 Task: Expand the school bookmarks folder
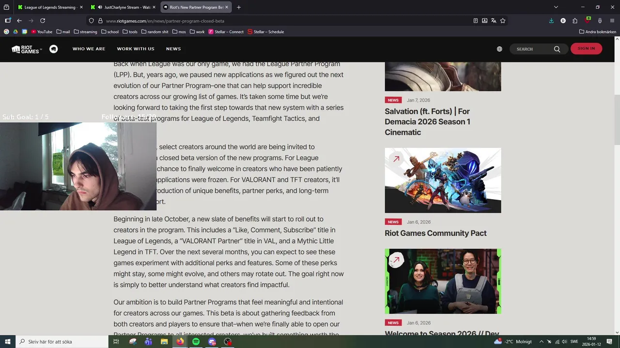click(110, 31)
